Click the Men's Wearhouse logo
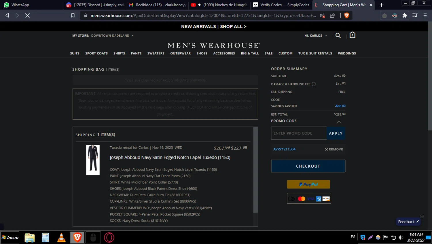Viewport: 432px width, 244px height. (214, 46)
